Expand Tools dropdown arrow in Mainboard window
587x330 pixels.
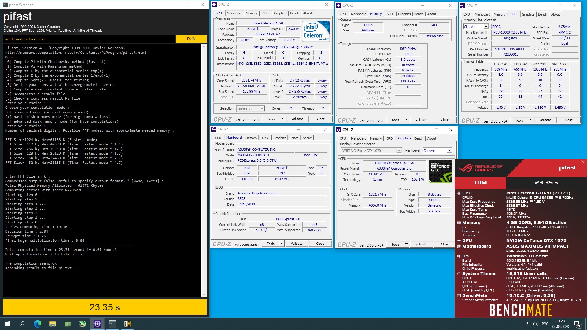coord(282,244)
